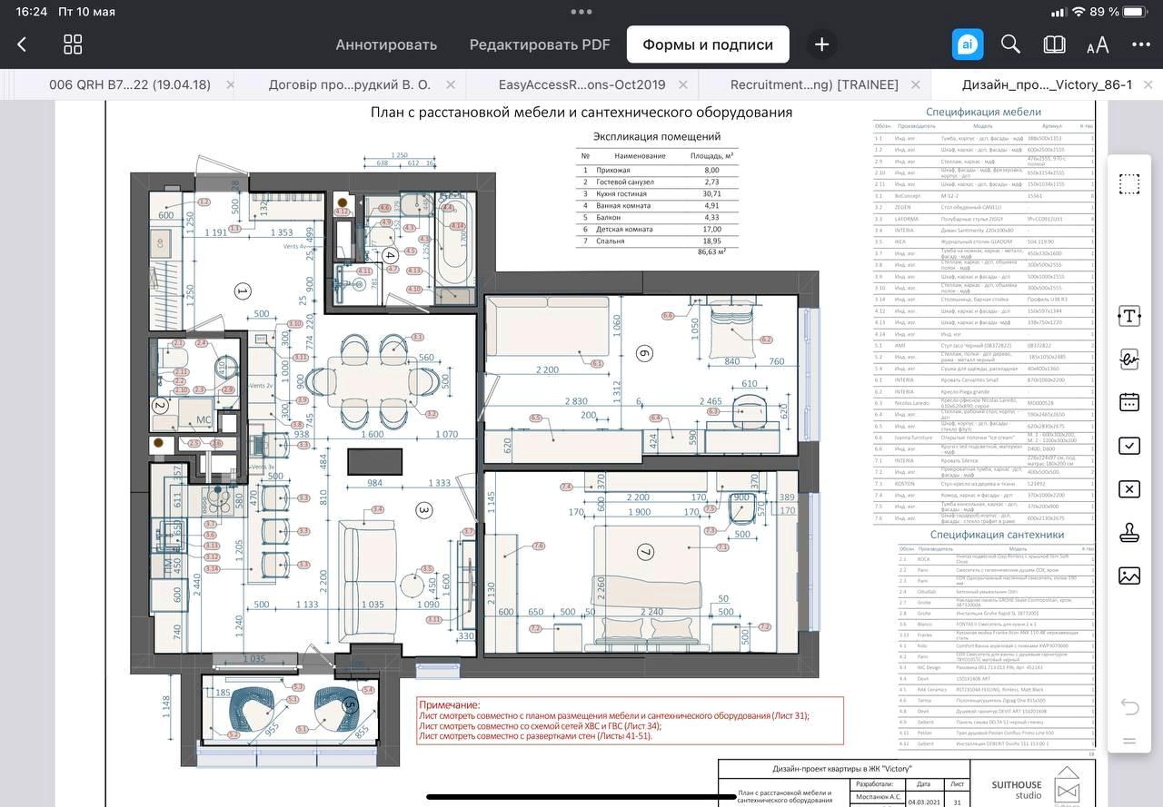Open the book-shaped reading mode icon
The image size is (1163, 807).
tap(1054, 44)
